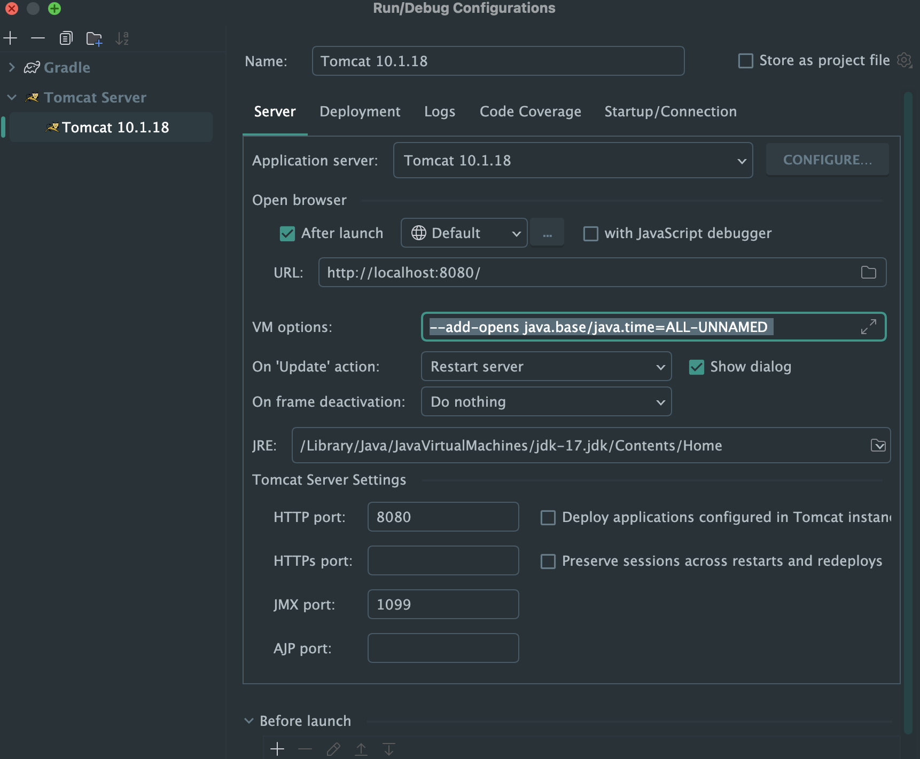This screenshot has width=920, height=759.
Task: Click the Gradle elephant icon
Action: coord(32,67)
